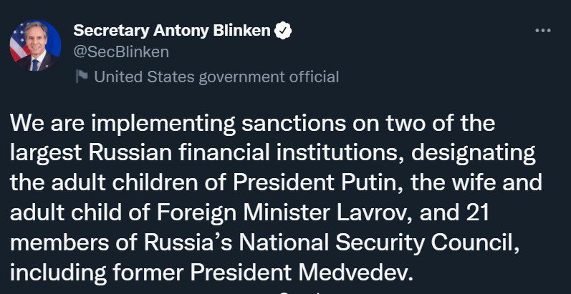Open Antony Blinken's profile picture
Image resolution: width=571 pixels, height=294 pixels.
[35, 46]
